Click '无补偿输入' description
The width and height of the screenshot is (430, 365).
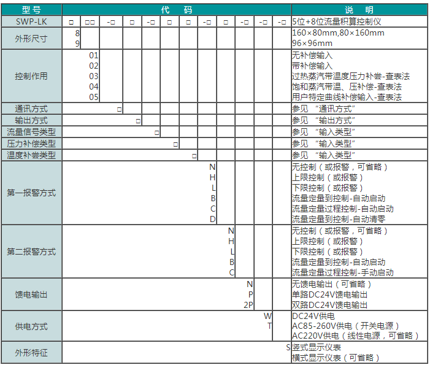tap(312, 55)
